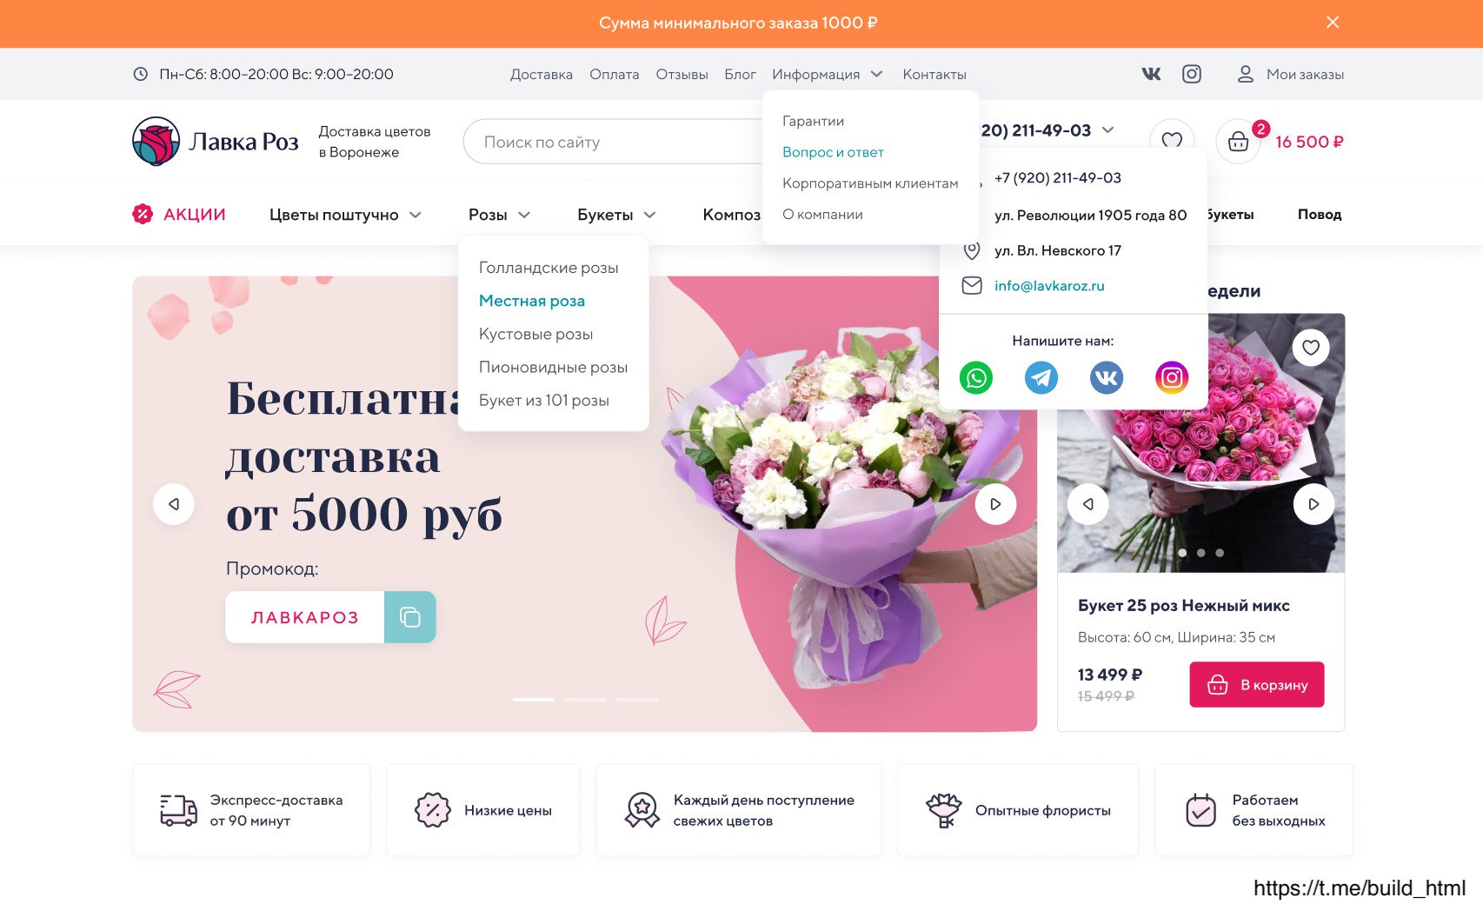Viewport: 1483px width, 911px height.
Task: Copy the ЛАВКАРОЗ promo code
Action: pos(410,617)
